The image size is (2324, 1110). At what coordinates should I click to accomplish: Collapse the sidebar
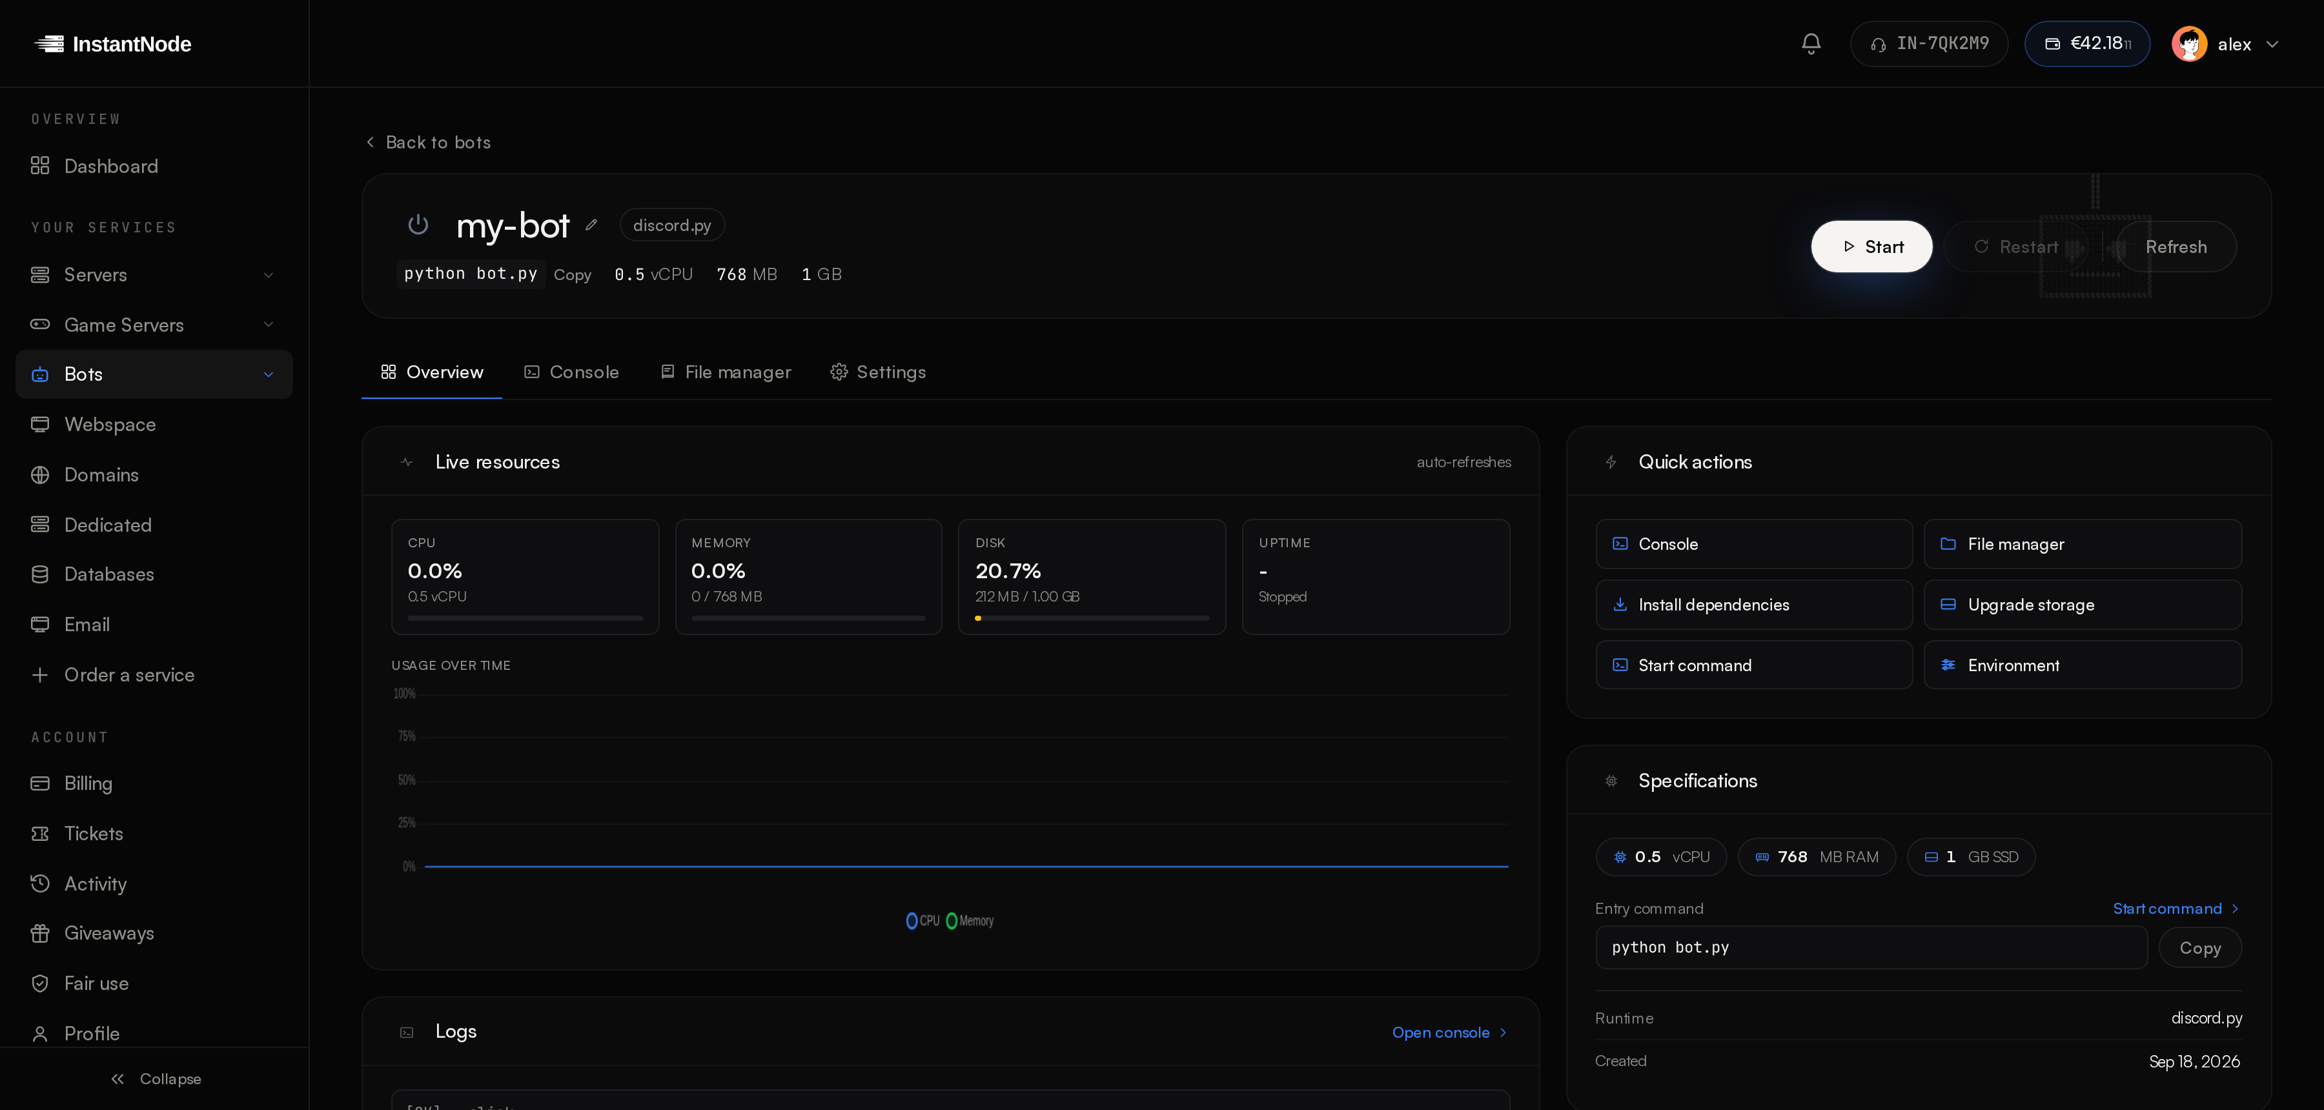pyautogui.click(x=155, y=1079)
